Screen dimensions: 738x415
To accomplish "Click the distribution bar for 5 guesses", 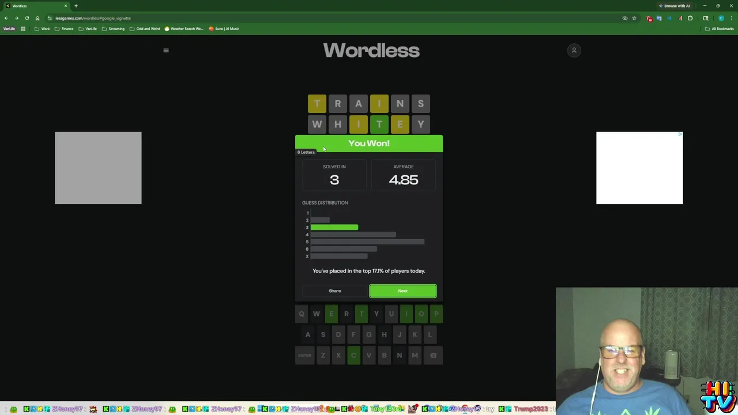I will point(367,242).
